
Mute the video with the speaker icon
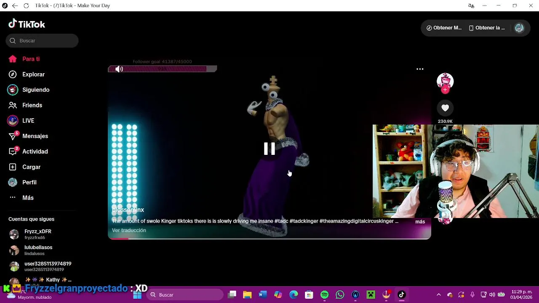tap(119, 69)
